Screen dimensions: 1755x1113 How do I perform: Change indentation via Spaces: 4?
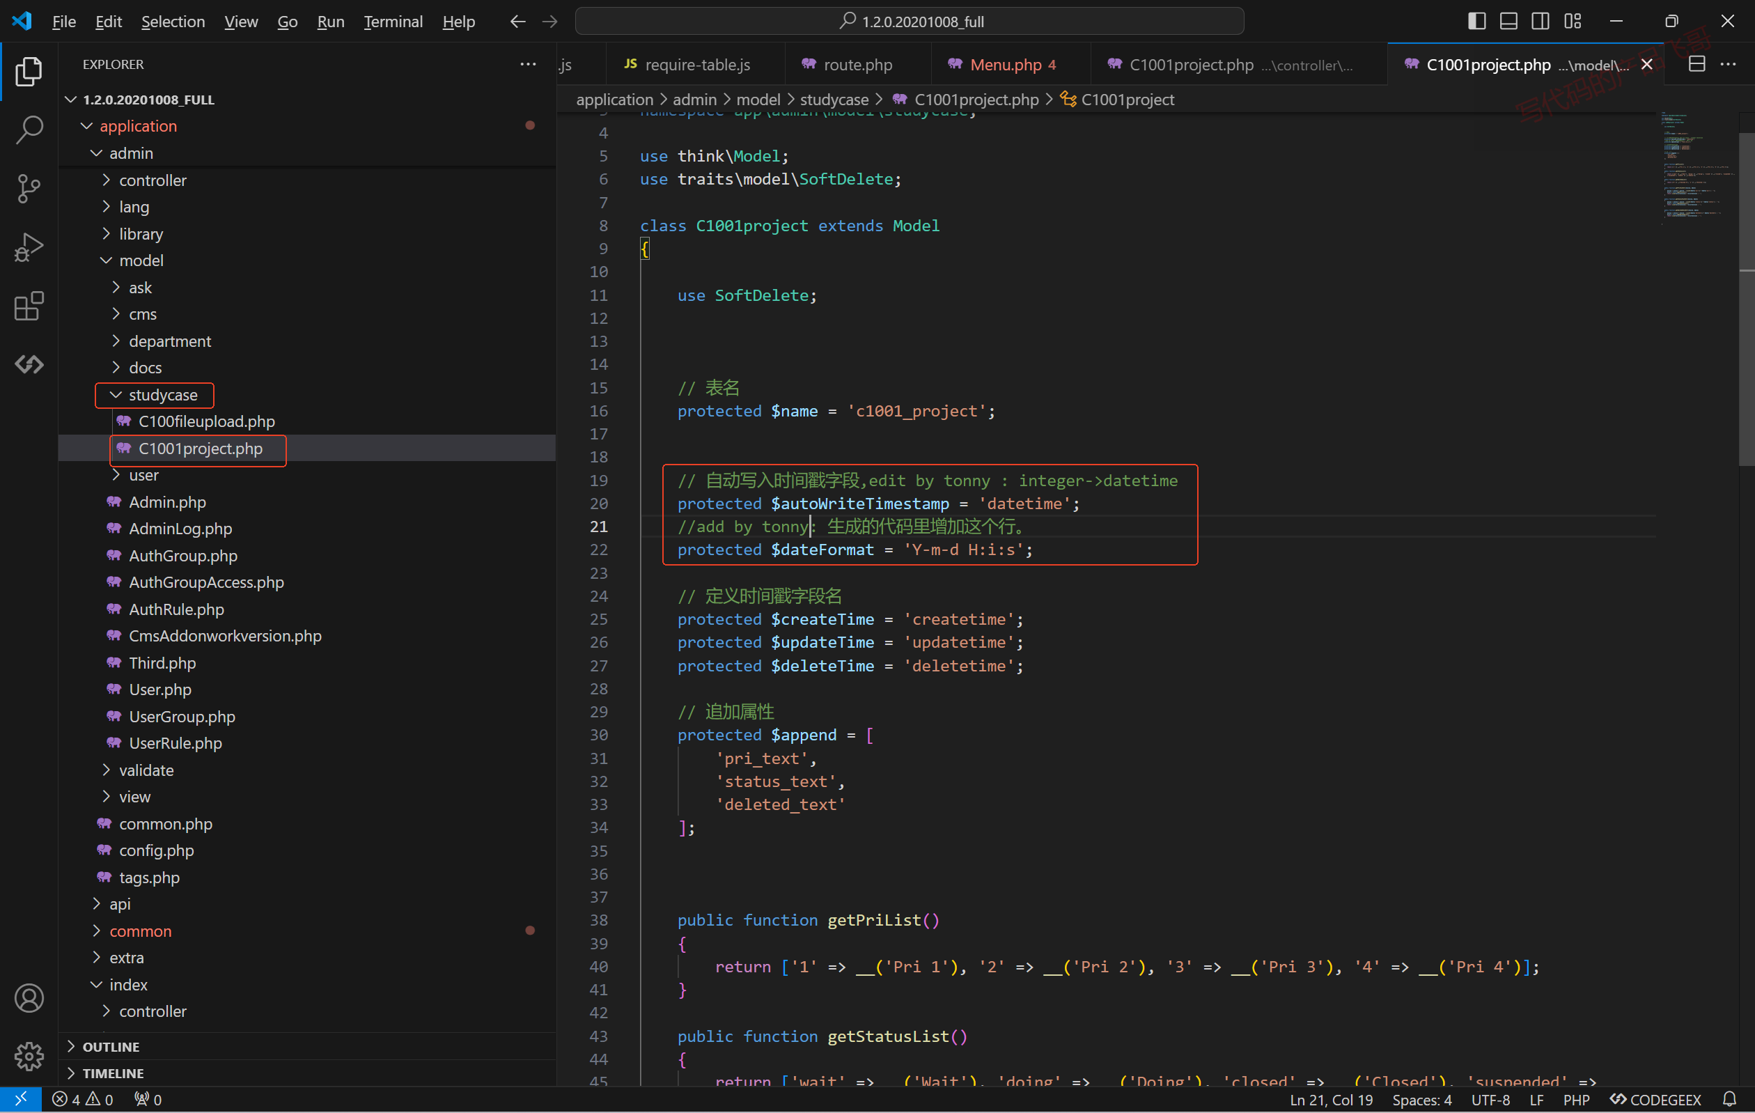(1421, 1099)
